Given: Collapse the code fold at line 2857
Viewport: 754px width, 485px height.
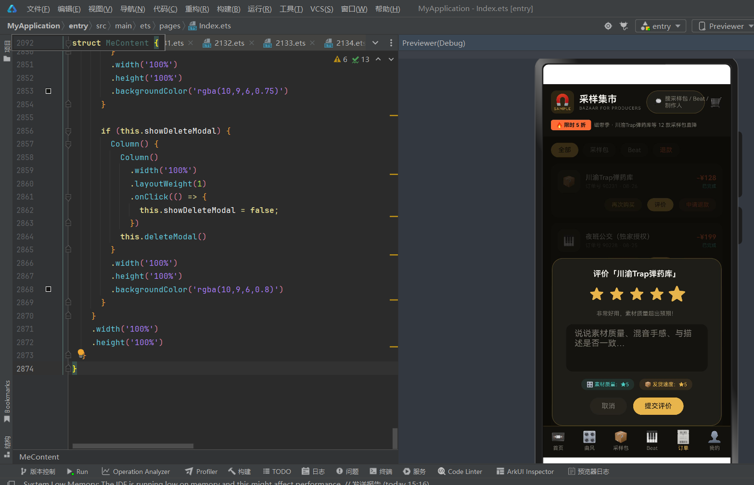Looking at the screenshot, I should click(x=68, y=144).
